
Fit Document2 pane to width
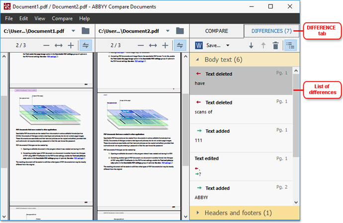tap(153, 45)
